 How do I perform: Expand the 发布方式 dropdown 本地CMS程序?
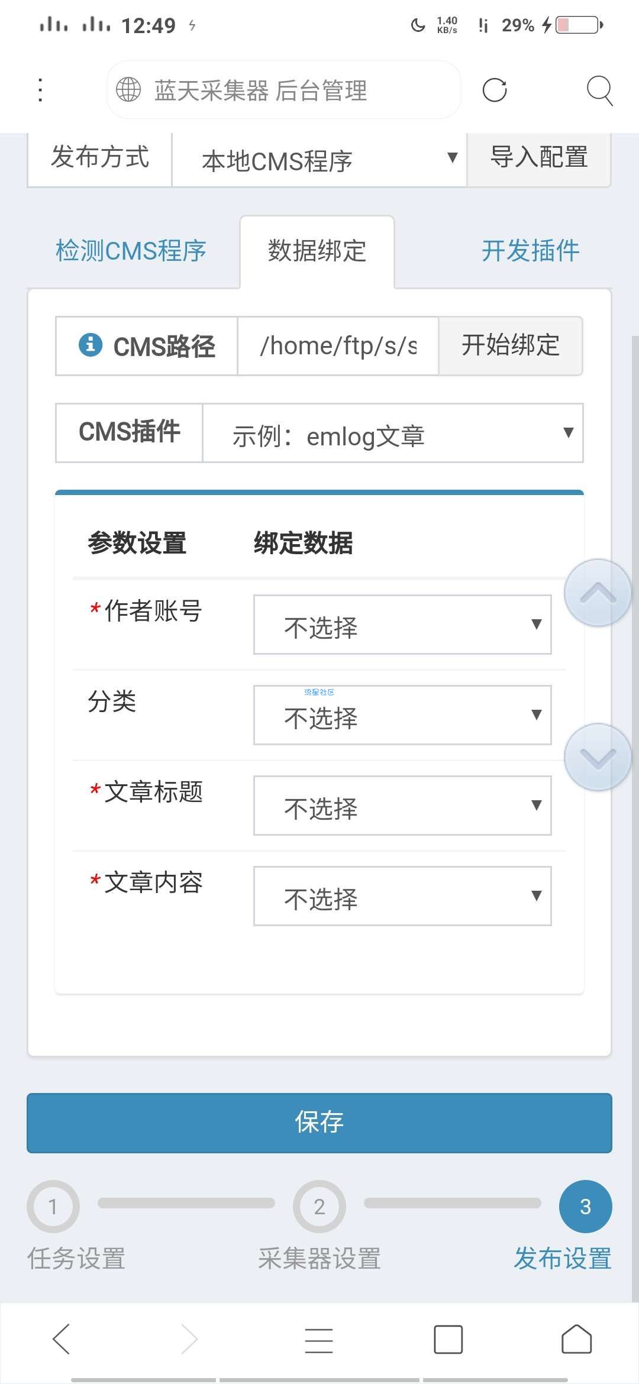point(319,160)
